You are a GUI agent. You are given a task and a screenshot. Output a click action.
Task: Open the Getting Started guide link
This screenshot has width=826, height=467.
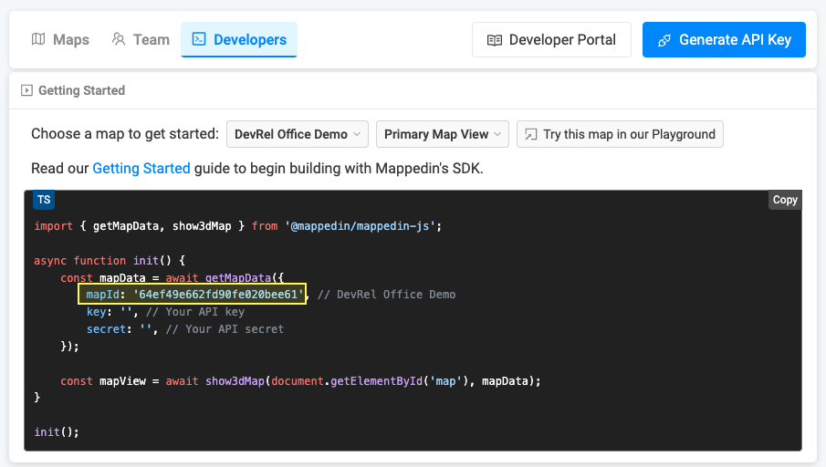141,168
